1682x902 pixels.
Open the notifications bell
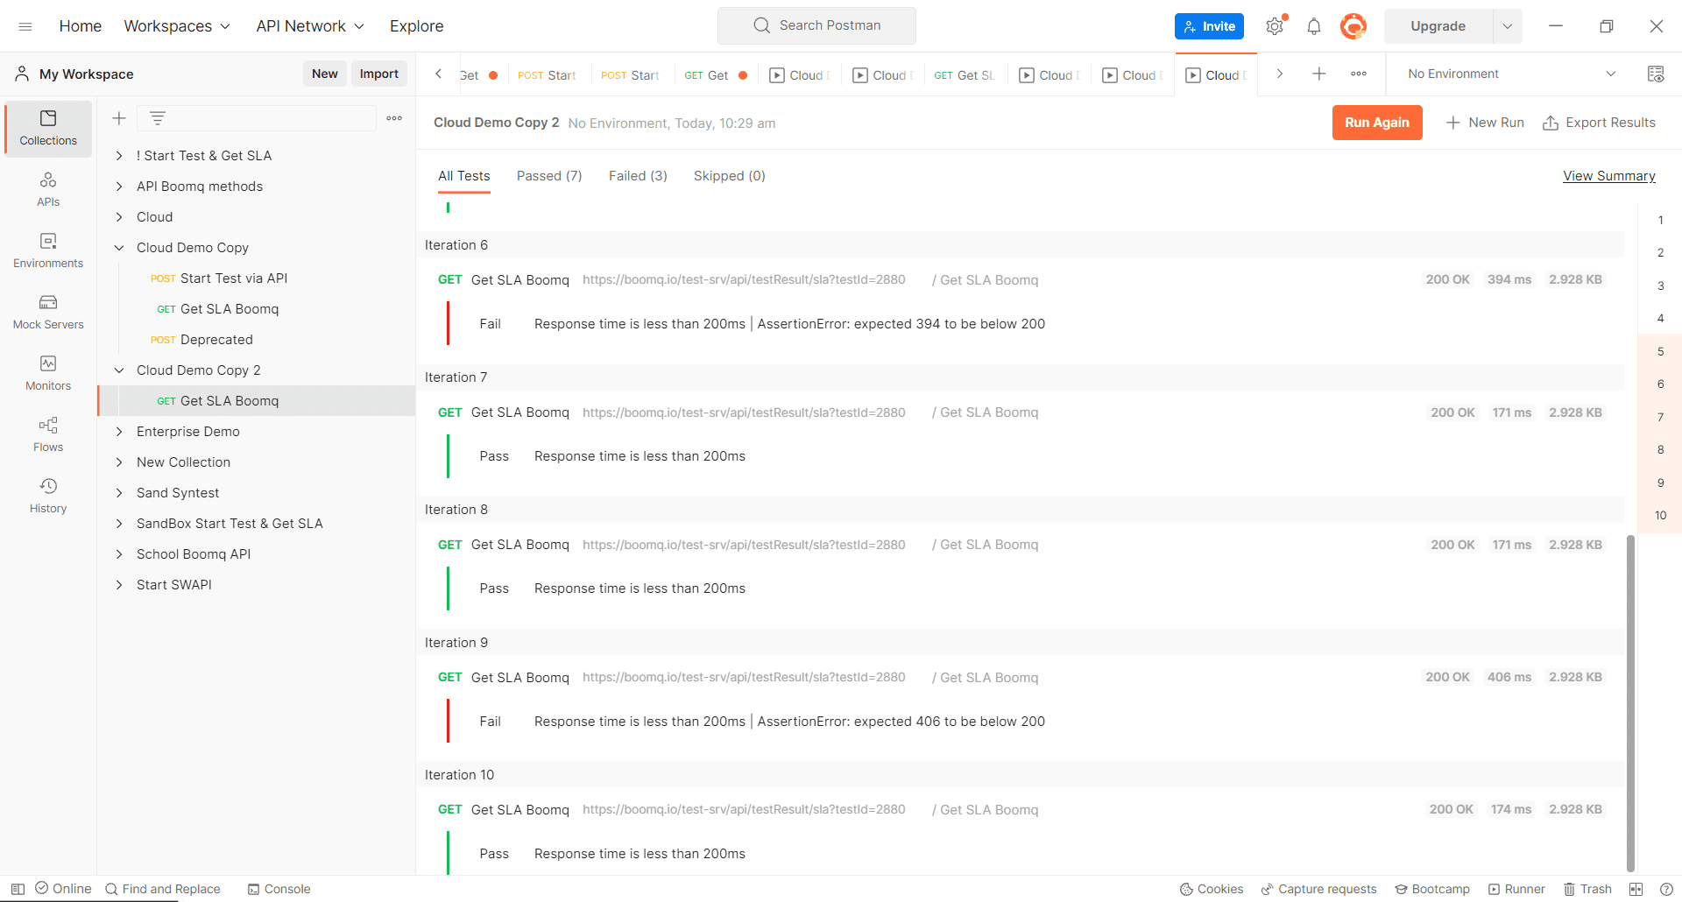click(x=1314, y=26)
